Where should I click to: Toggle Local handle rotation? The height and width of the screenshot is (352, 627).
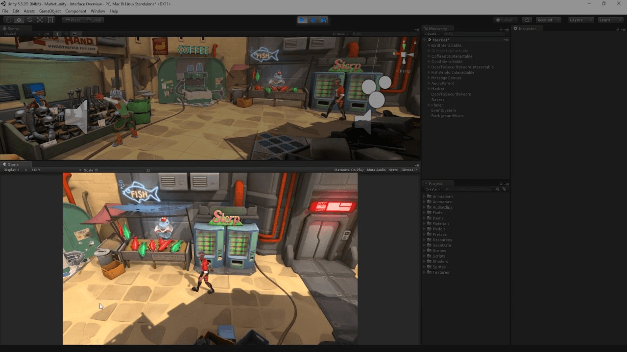[94, 20]
